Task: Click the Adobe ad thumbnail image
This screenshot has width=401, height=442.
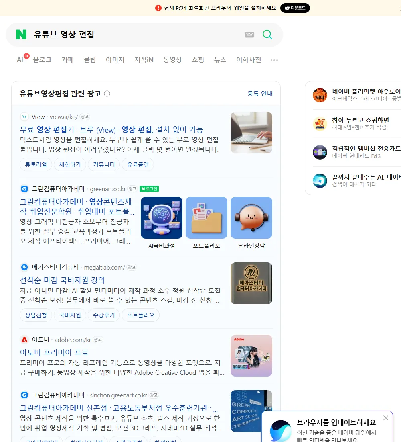Action: (x=251, y=356)
